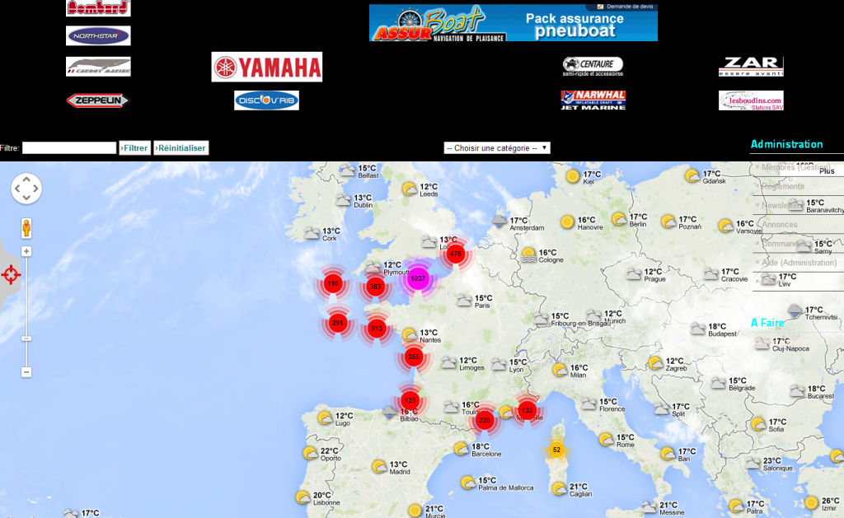The width and height of the screenshot is (844, 518).
Task: Select Newsletters in the Administration menu
Action: (785, 205)
